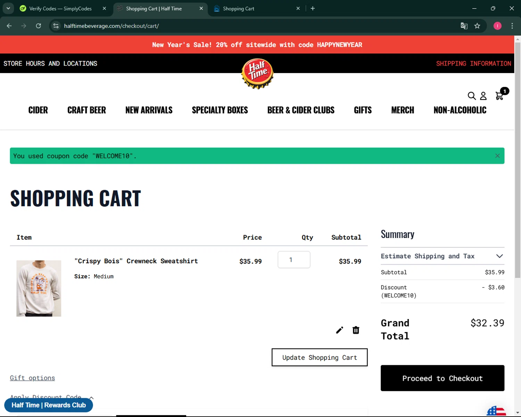Open the tab search dropdown arrow
Screen dimensions: 521x417
point(8,8)
